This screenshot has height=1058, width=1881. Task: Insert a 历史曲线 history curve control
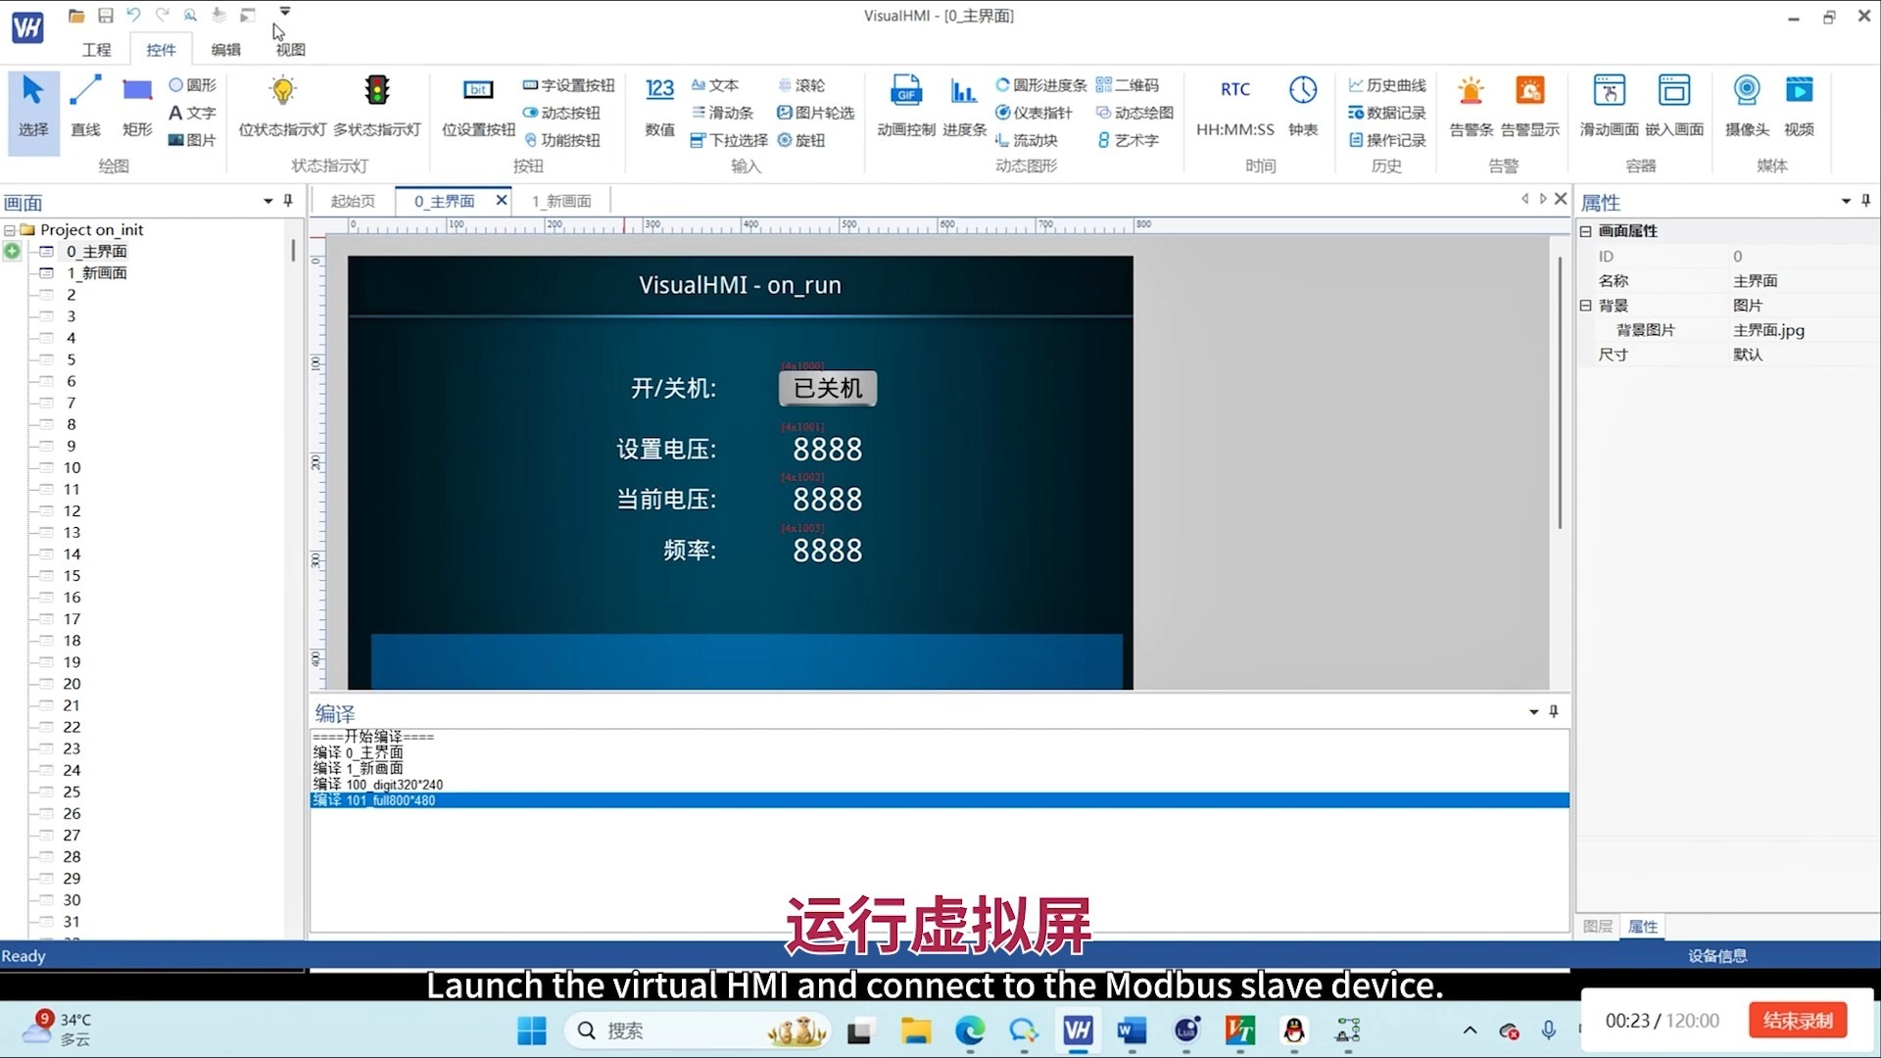(x=1386, y=85)
